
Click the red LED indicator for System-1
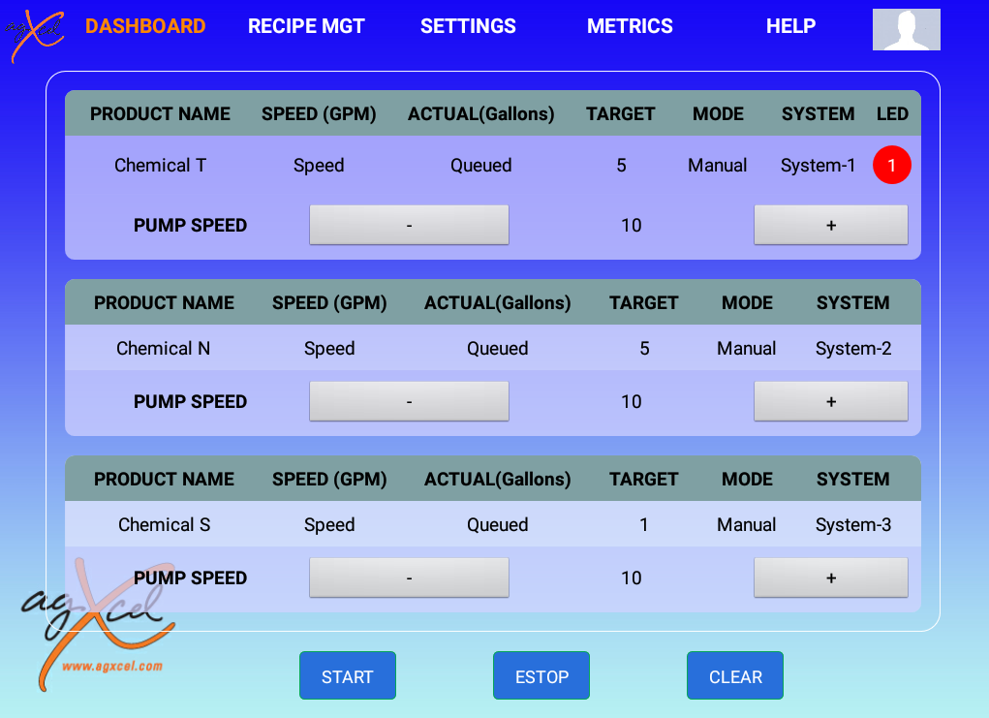[891, 166]
